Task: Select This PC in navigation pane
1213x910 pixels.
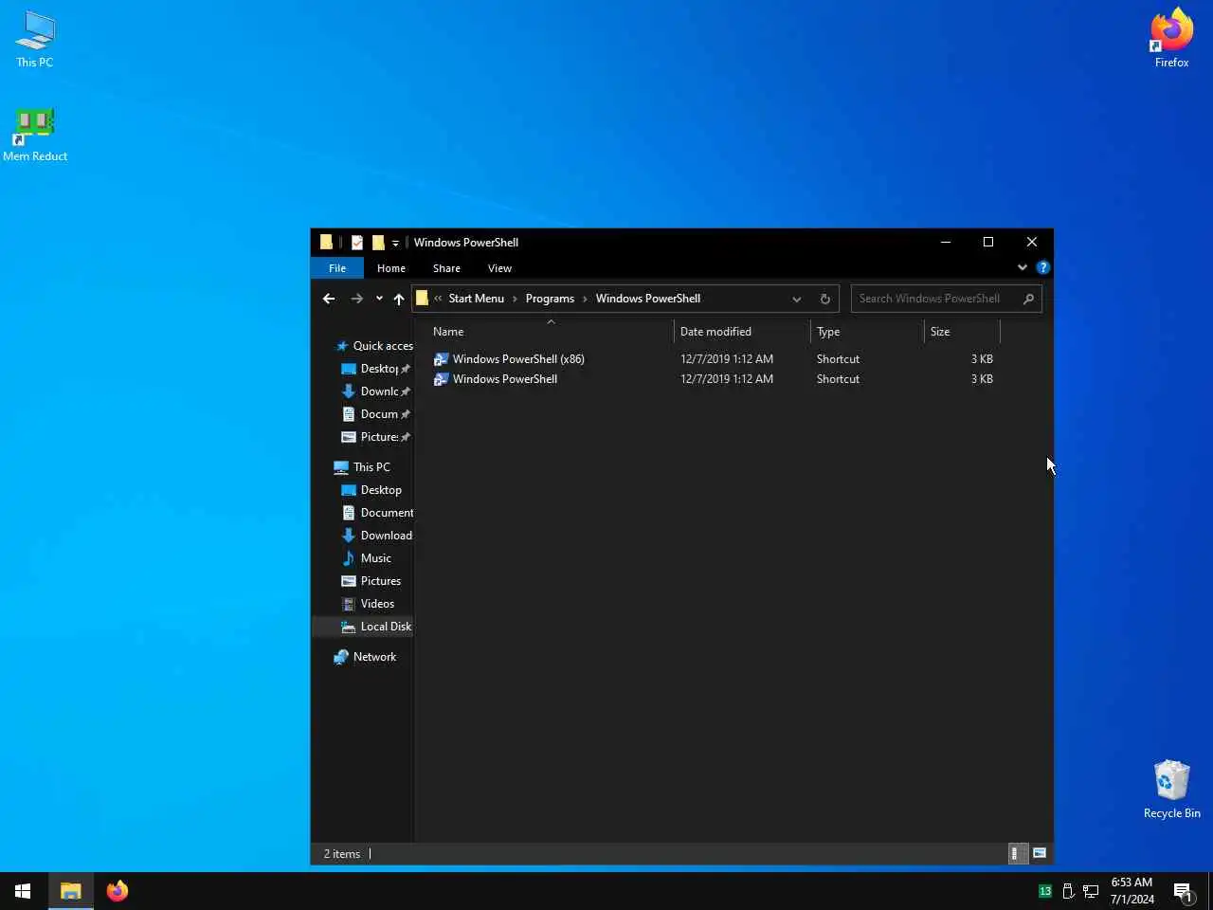Action: coord(362,467)
